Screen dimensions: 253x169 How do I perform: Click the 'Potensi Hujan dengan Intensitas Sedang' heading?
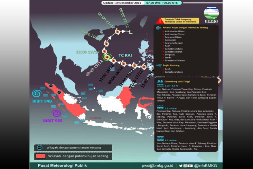[185, 28]
